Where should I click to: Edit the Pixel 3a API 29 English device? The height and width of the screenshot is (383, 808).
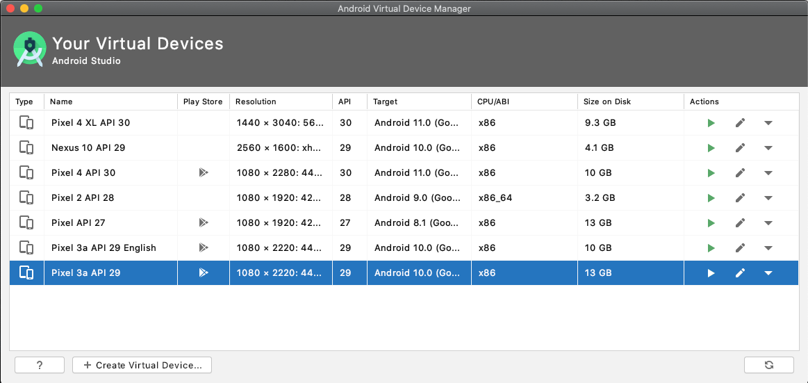(740, 248)
